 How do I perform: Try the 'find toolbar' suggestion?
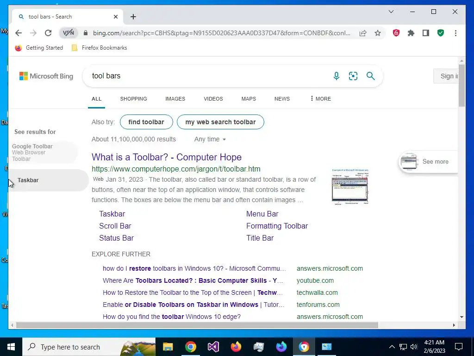[x=146, y=122]
